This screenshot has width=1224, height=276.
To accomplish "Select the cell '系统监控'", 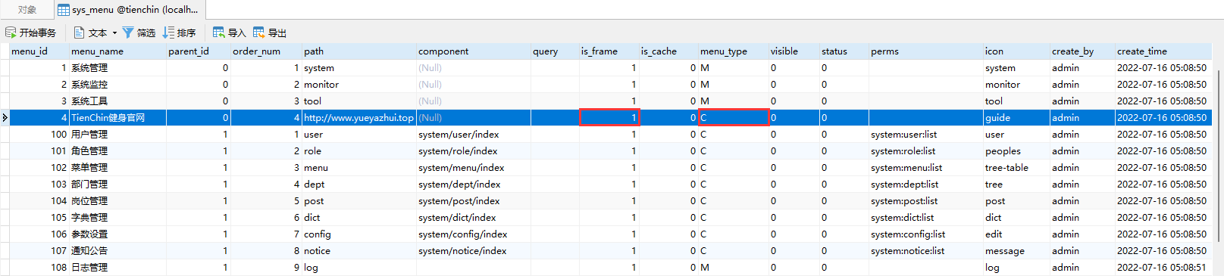I will point(117,85).
